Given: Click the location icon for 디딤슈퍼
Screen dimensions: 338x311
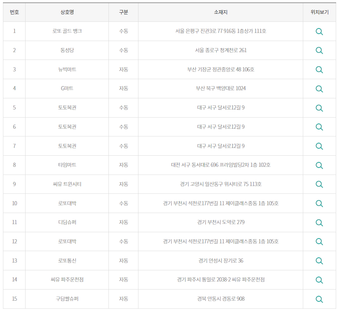Looking at the screenshot, I should coord(319,223).
